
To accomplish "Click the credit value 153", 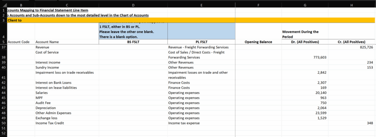I will [x=370, y=68].
